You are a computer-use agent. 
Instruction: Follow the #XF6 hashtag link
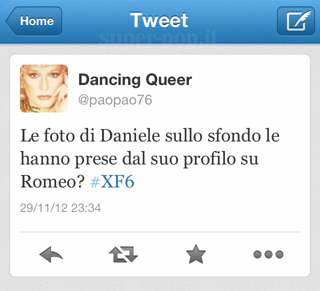pyautogui.click(x=112, y=181)
